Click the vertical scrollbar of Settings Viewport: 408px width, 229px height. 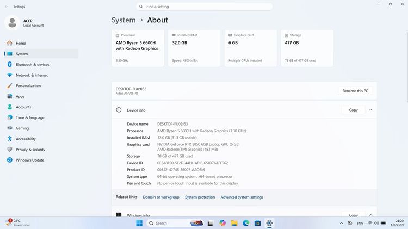point(407,67)
